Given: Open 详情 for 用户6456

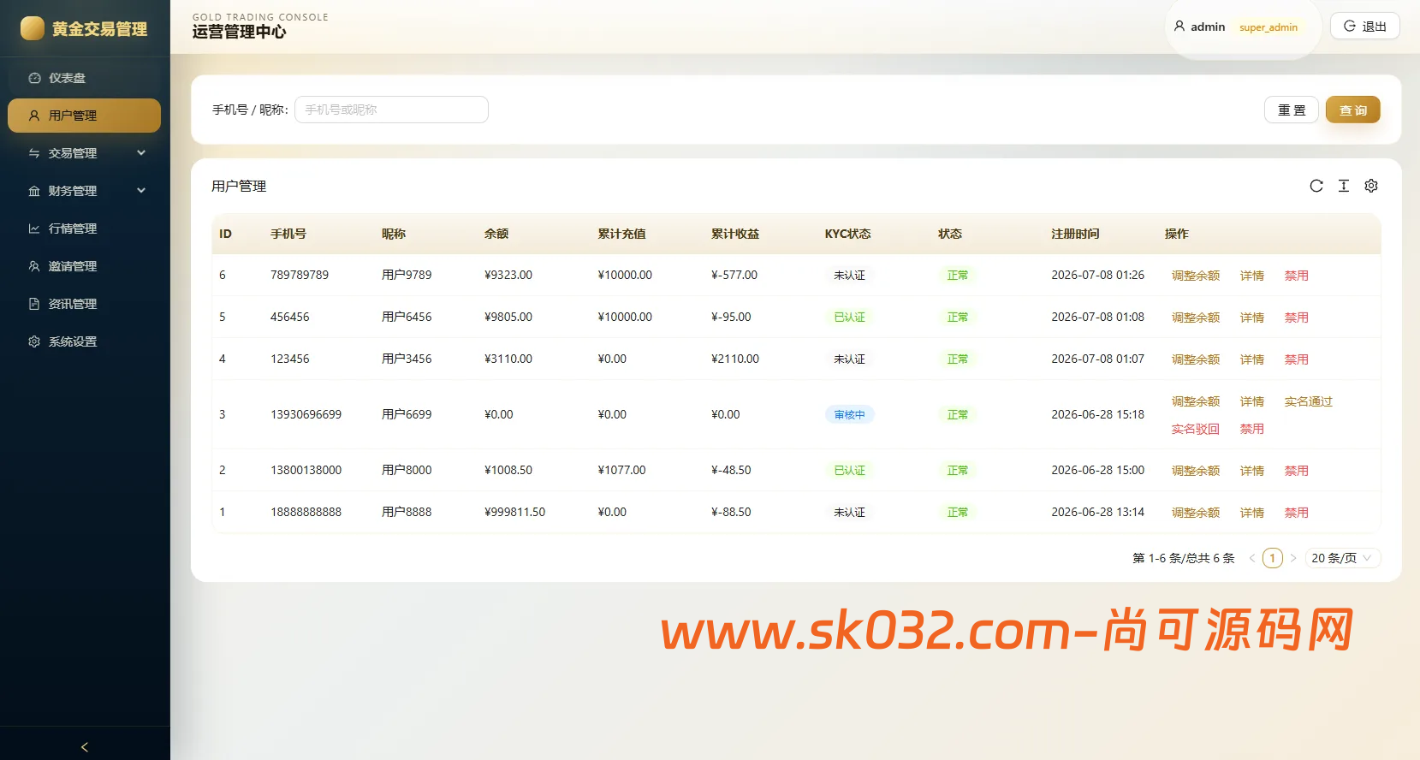Looking at the screenshot, I should tap(1251, 318).
